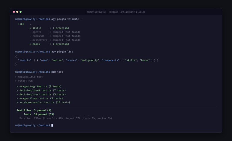Click the 'Tests 33 passed (33)' summary
This screenshot has height=141, width=232.
click(x=39, y=114)
